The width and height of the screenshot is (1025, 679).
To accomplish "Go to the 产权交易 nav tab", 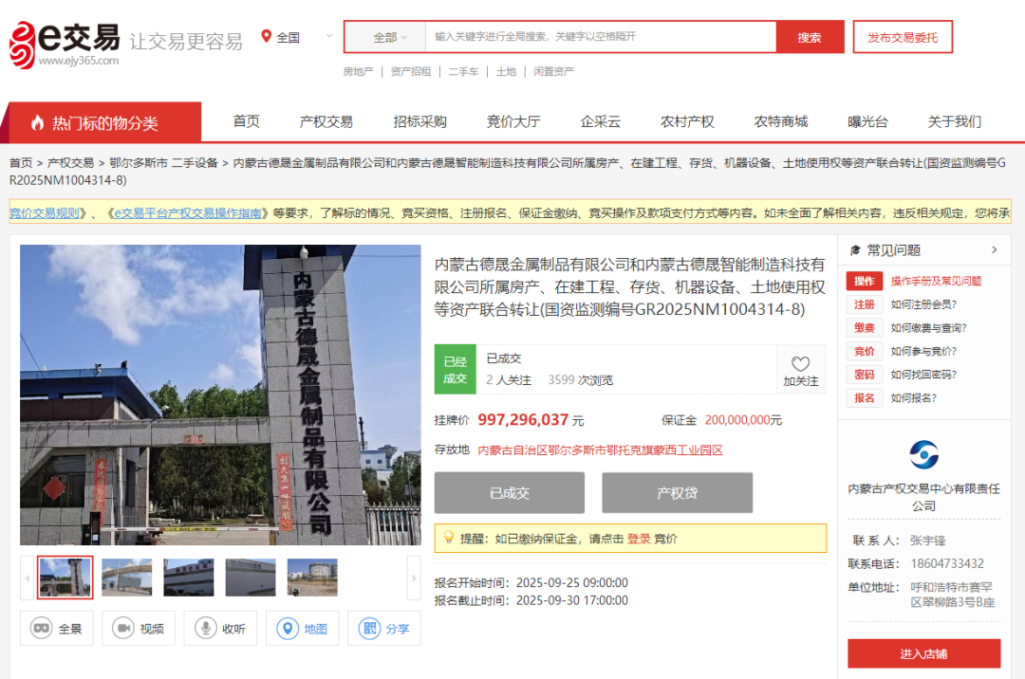I will click(x=326, y=121).
